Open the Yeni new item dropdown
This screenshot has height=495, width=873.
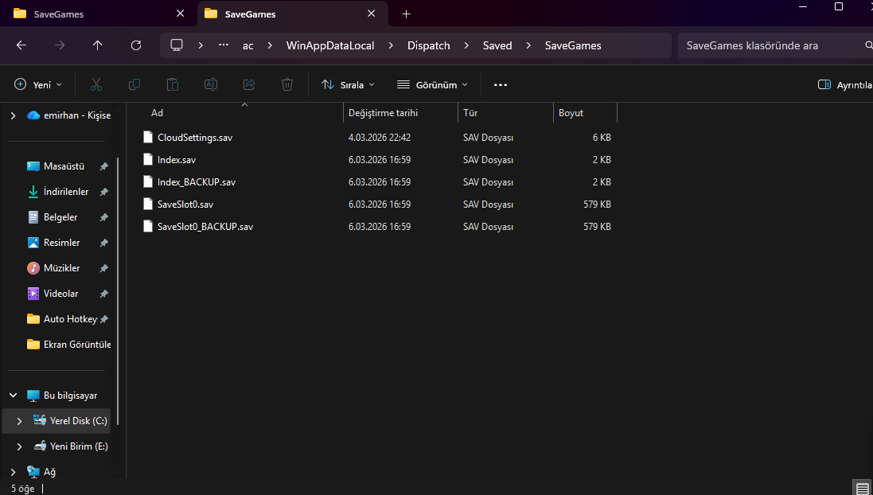(x=38, y=84)
